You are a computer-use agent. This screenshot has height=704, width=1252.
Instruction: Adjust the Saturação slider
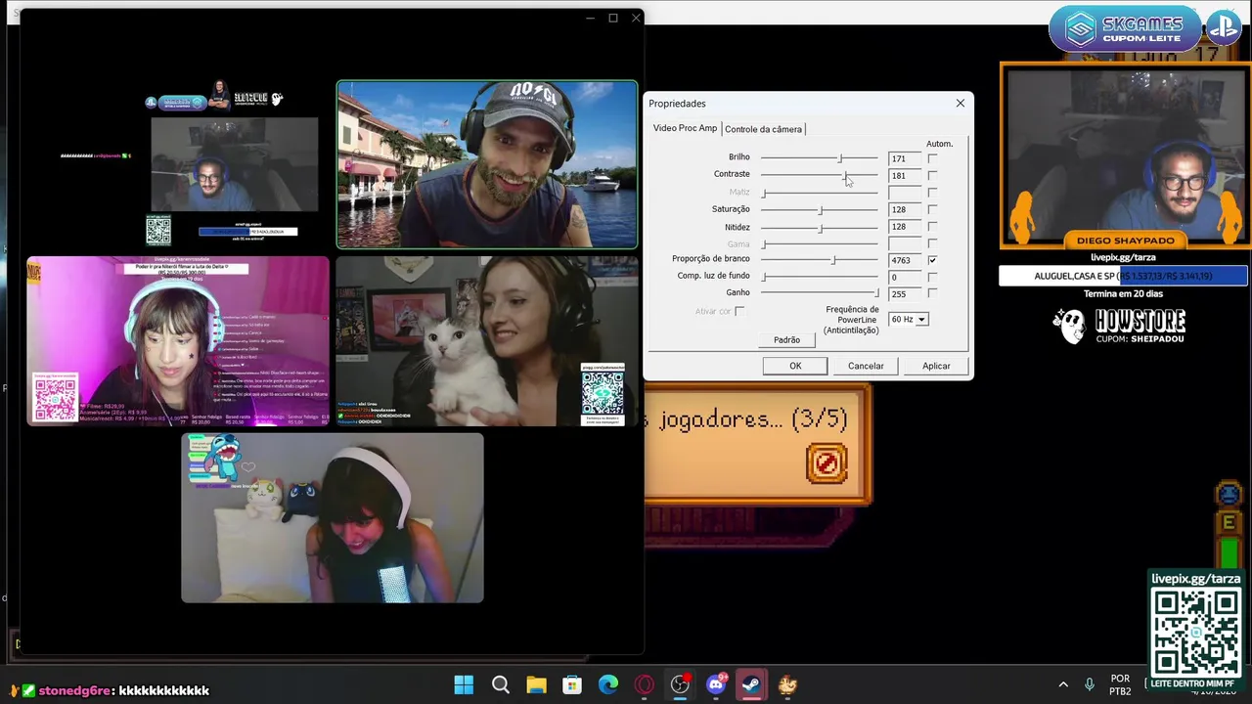point(820,210)
